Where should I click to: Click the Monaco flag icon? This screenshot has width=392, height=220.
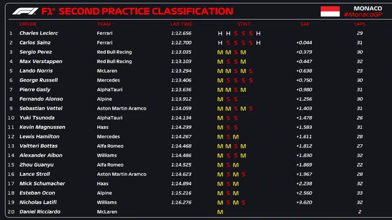pyautogui.click(x=330, y=11)
